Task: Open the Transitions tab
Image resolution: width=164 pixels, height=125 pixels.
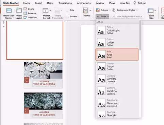Action: pyautogui.click(x=65, y=3)
